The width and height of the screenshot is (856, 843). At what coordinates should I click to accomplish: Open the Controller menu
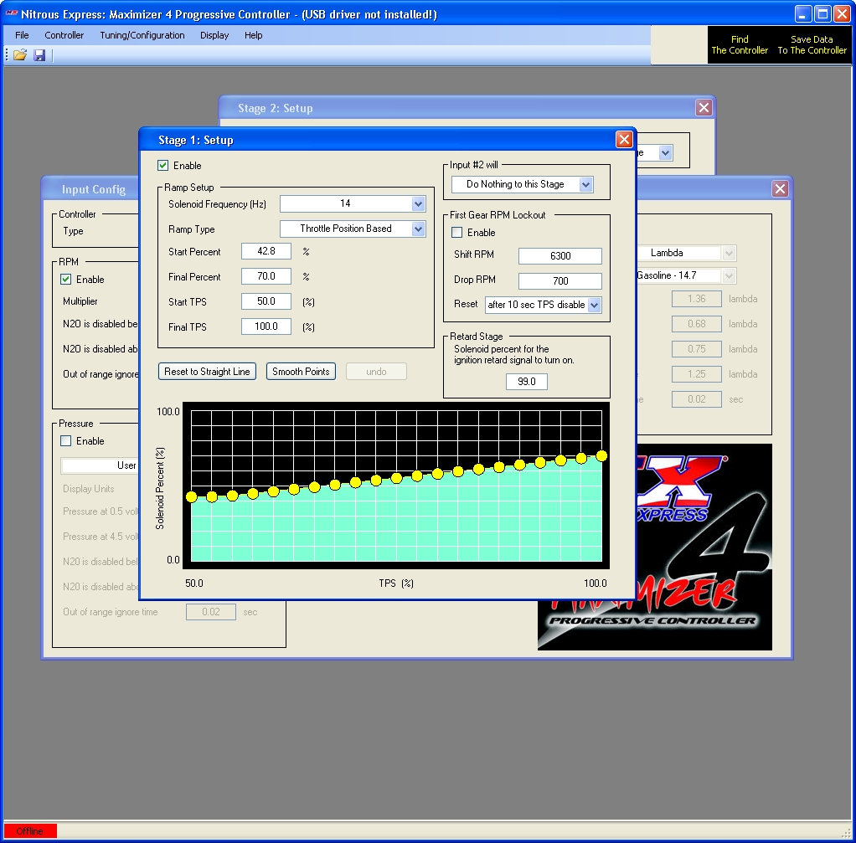[x=64, y=35]
